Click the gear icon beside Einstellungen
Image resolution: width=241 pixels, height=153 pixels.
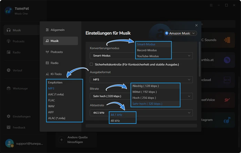coord(9,116)
